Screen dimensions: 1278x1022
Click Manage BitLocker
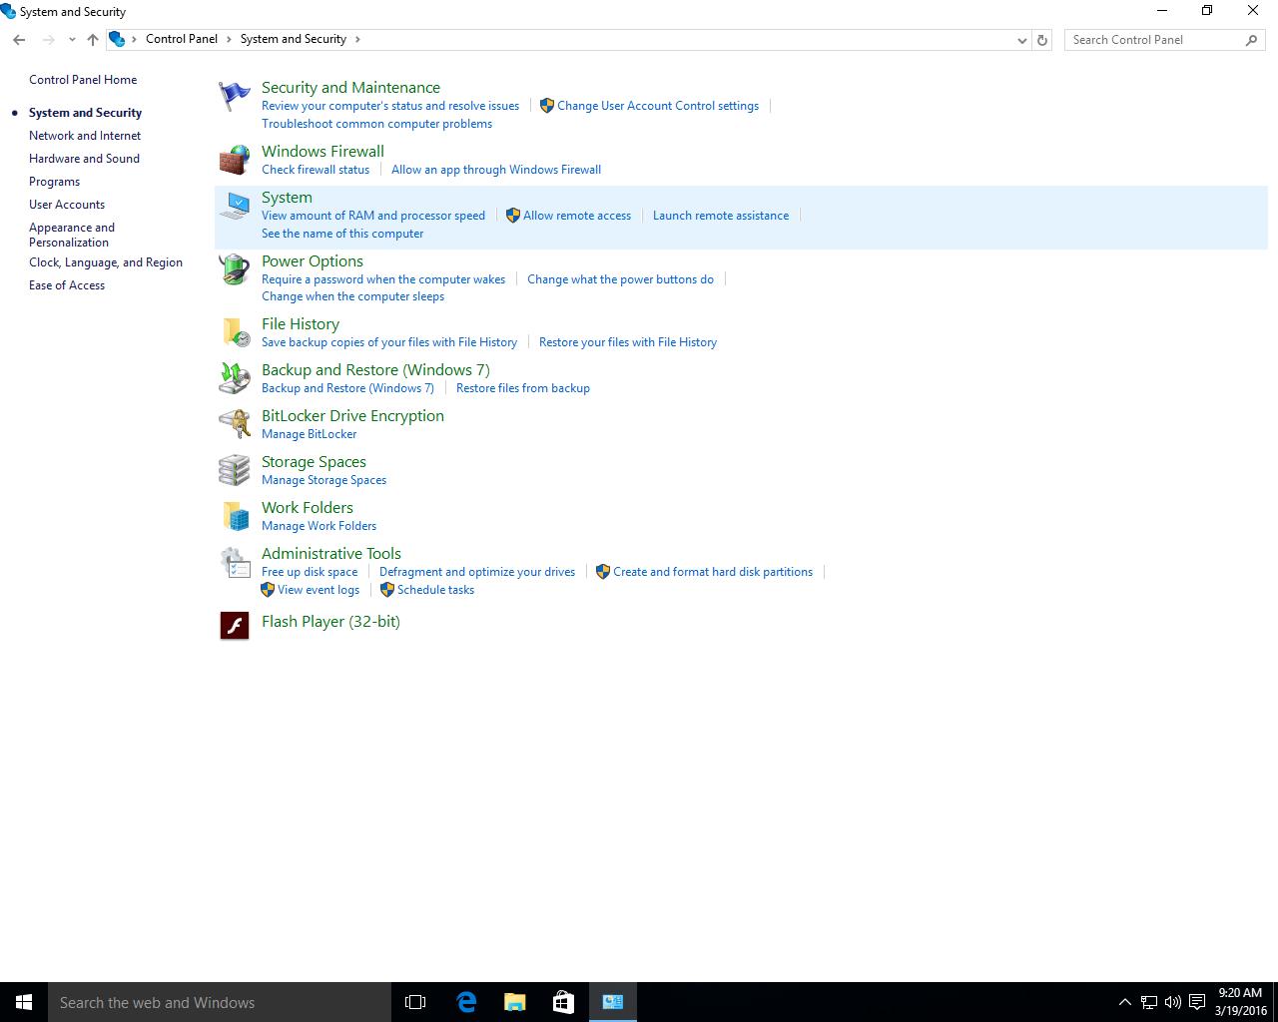[309, 434]
